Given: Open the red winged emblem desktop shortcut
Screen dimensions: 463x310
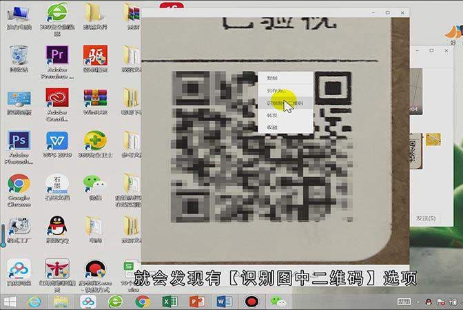Looking at the screenshot, I should (57, 275).
